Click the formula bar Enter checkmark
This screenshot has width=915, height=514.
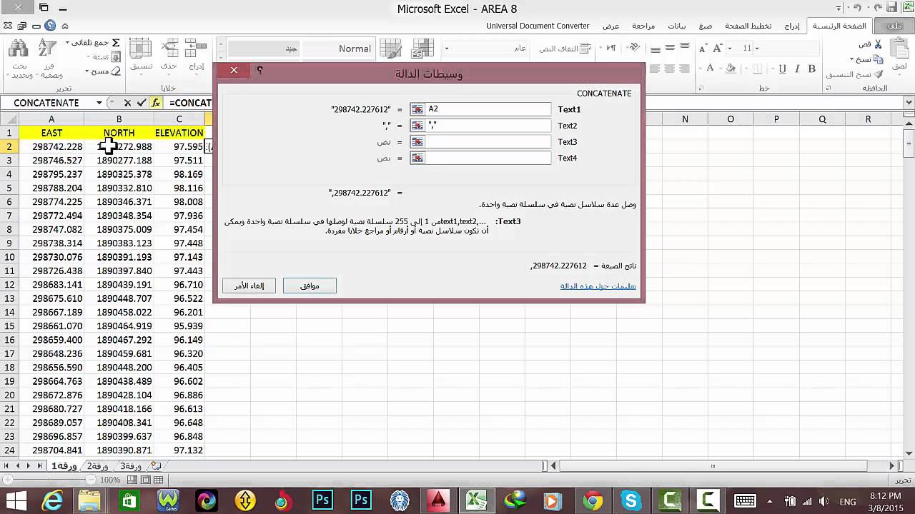tap(142, 103)
